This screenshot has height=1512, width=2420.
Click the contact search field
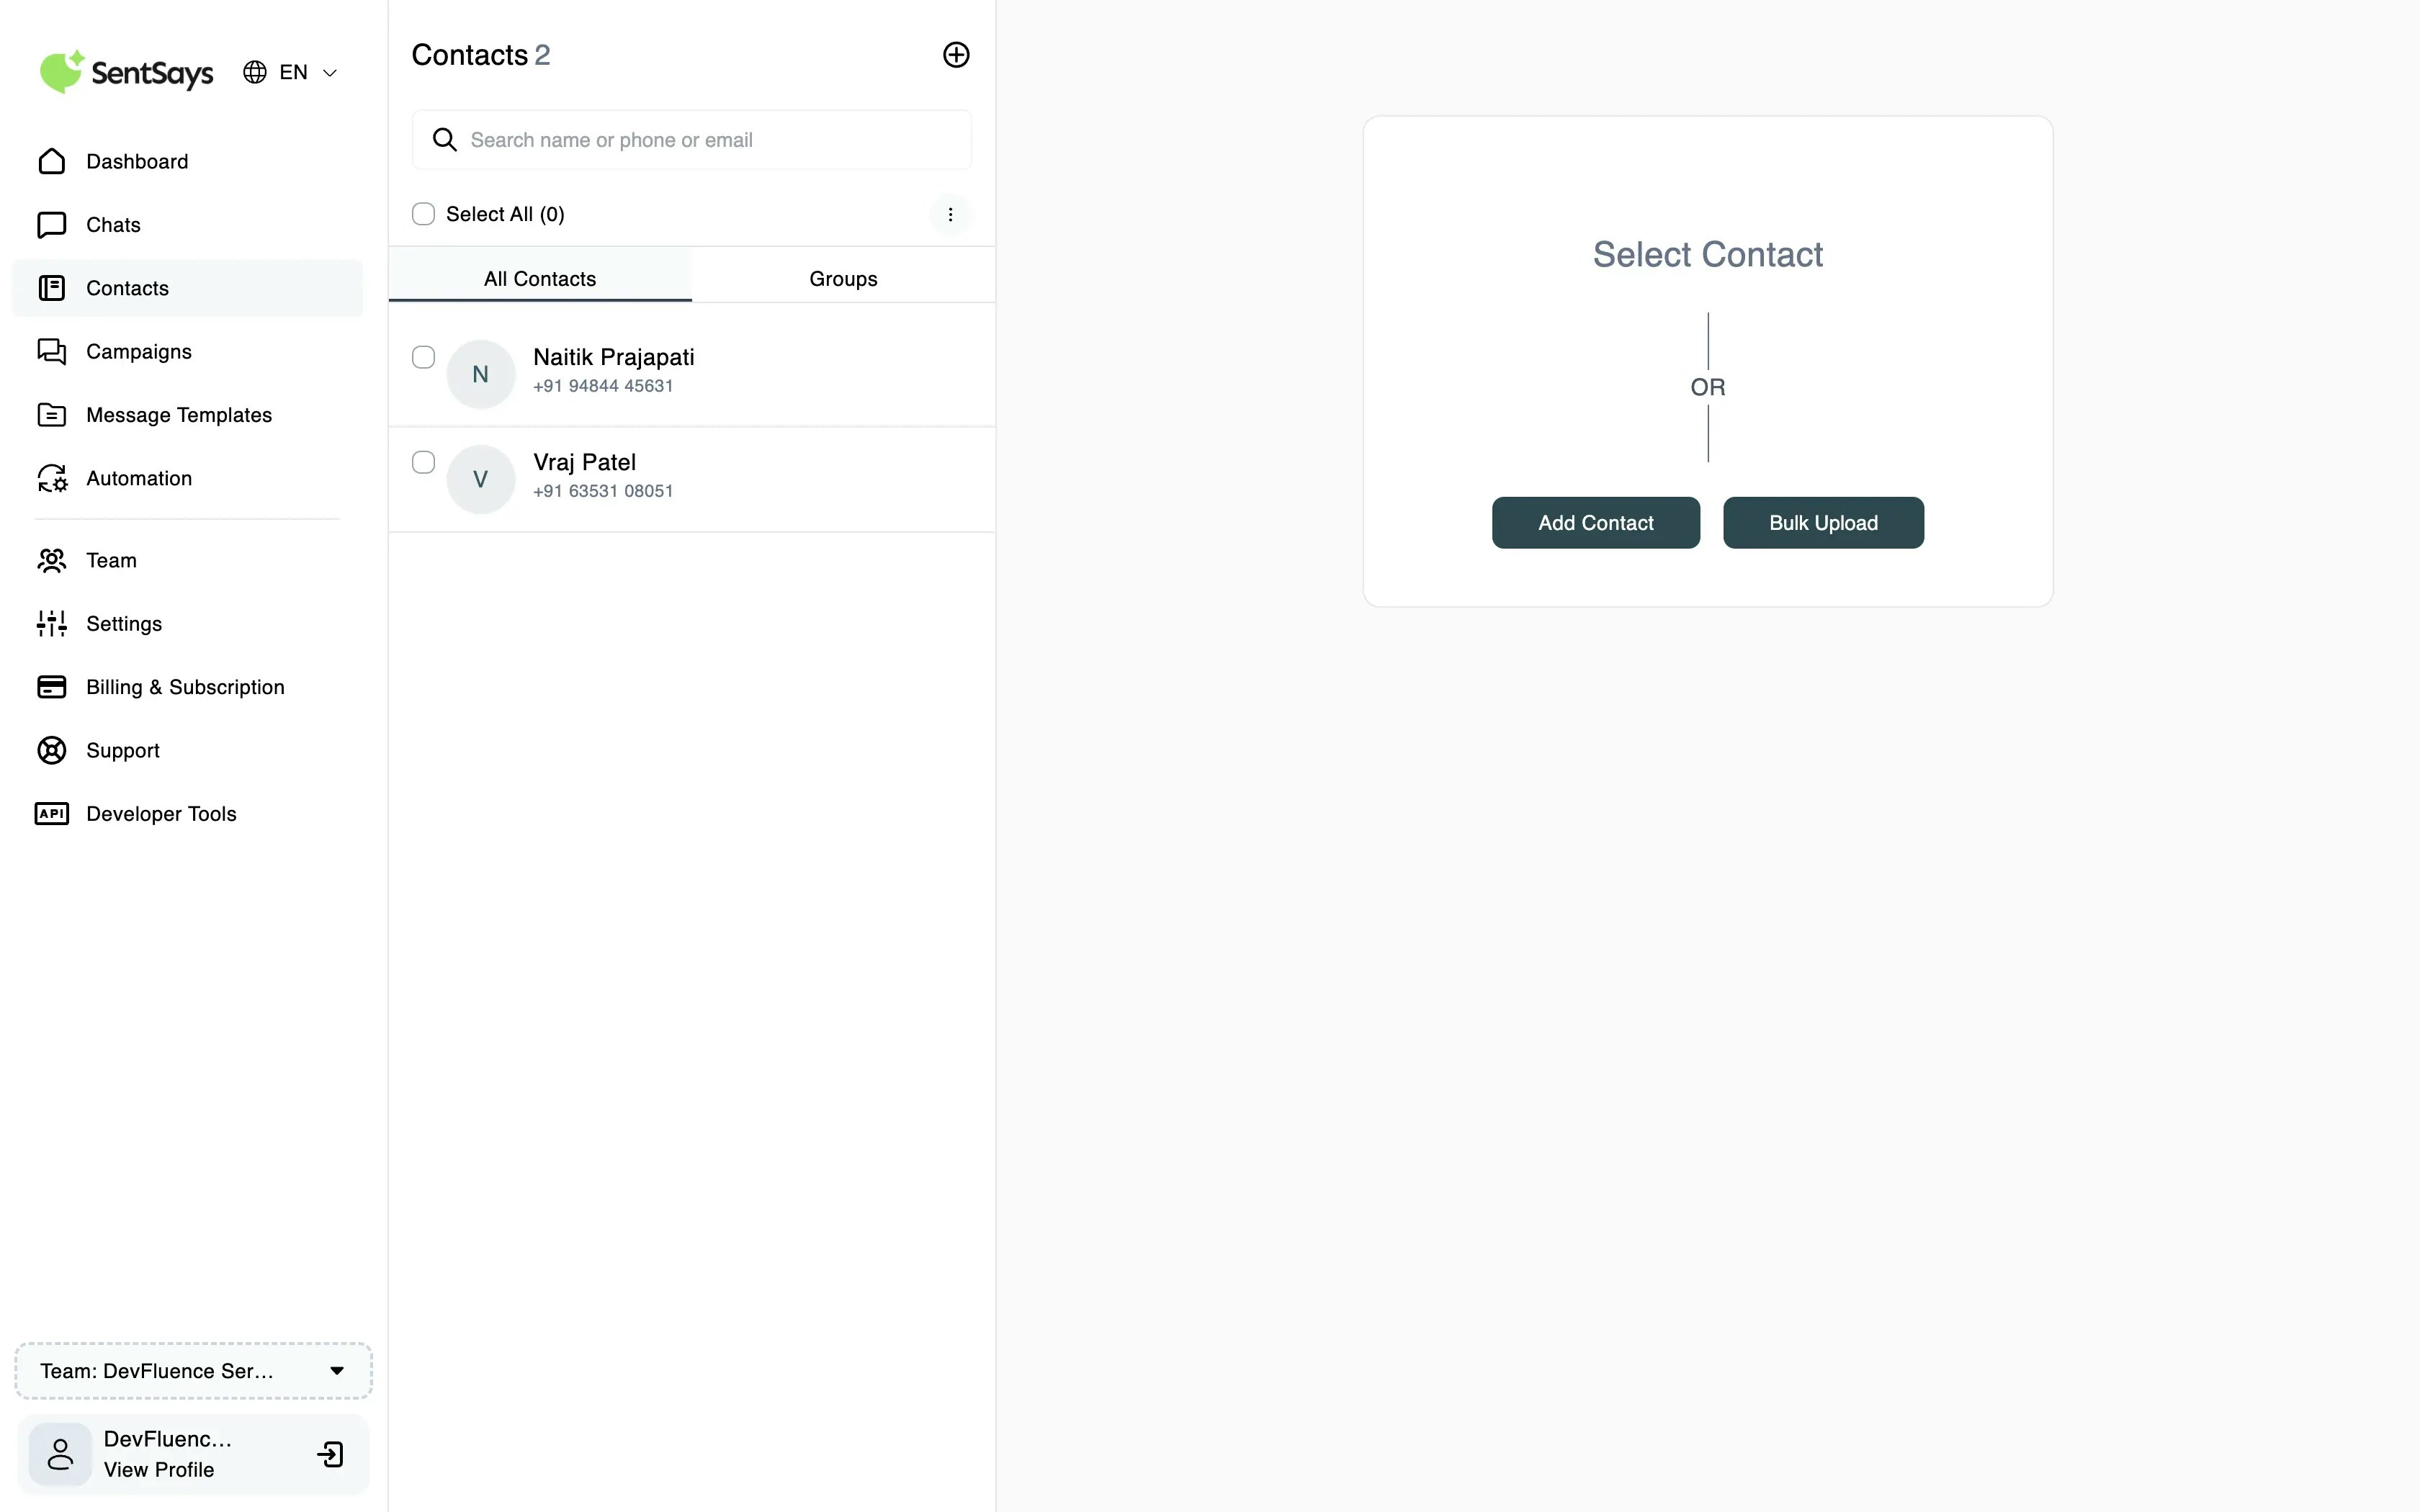point(700,140)
